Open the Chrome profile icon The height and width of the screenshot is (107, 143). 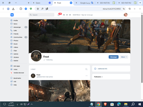click(8, 9)
